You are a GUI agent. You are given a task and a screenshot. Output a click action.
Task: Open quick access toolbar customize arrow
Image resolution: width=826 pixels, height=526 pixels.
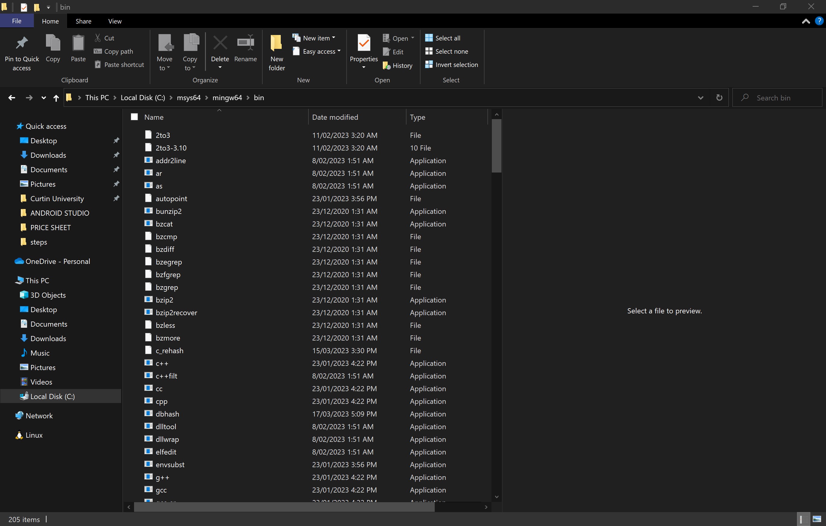point(48,7)
